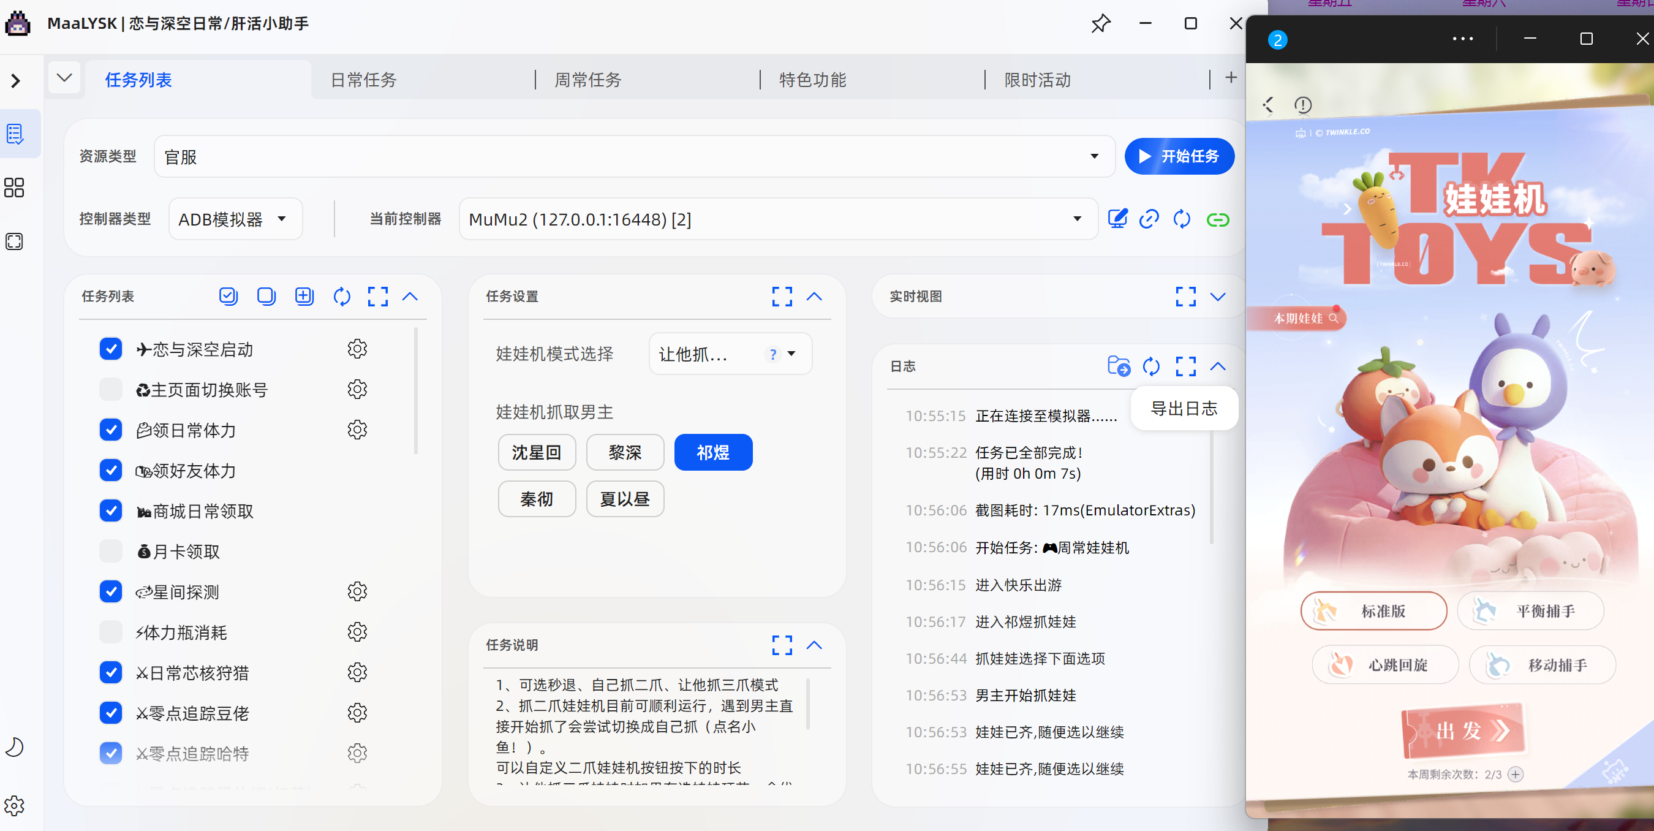Collapse the 任务列表 panel
This screenshot has width=1654, height=831.
pyautogui.click(x=410, y=296)
